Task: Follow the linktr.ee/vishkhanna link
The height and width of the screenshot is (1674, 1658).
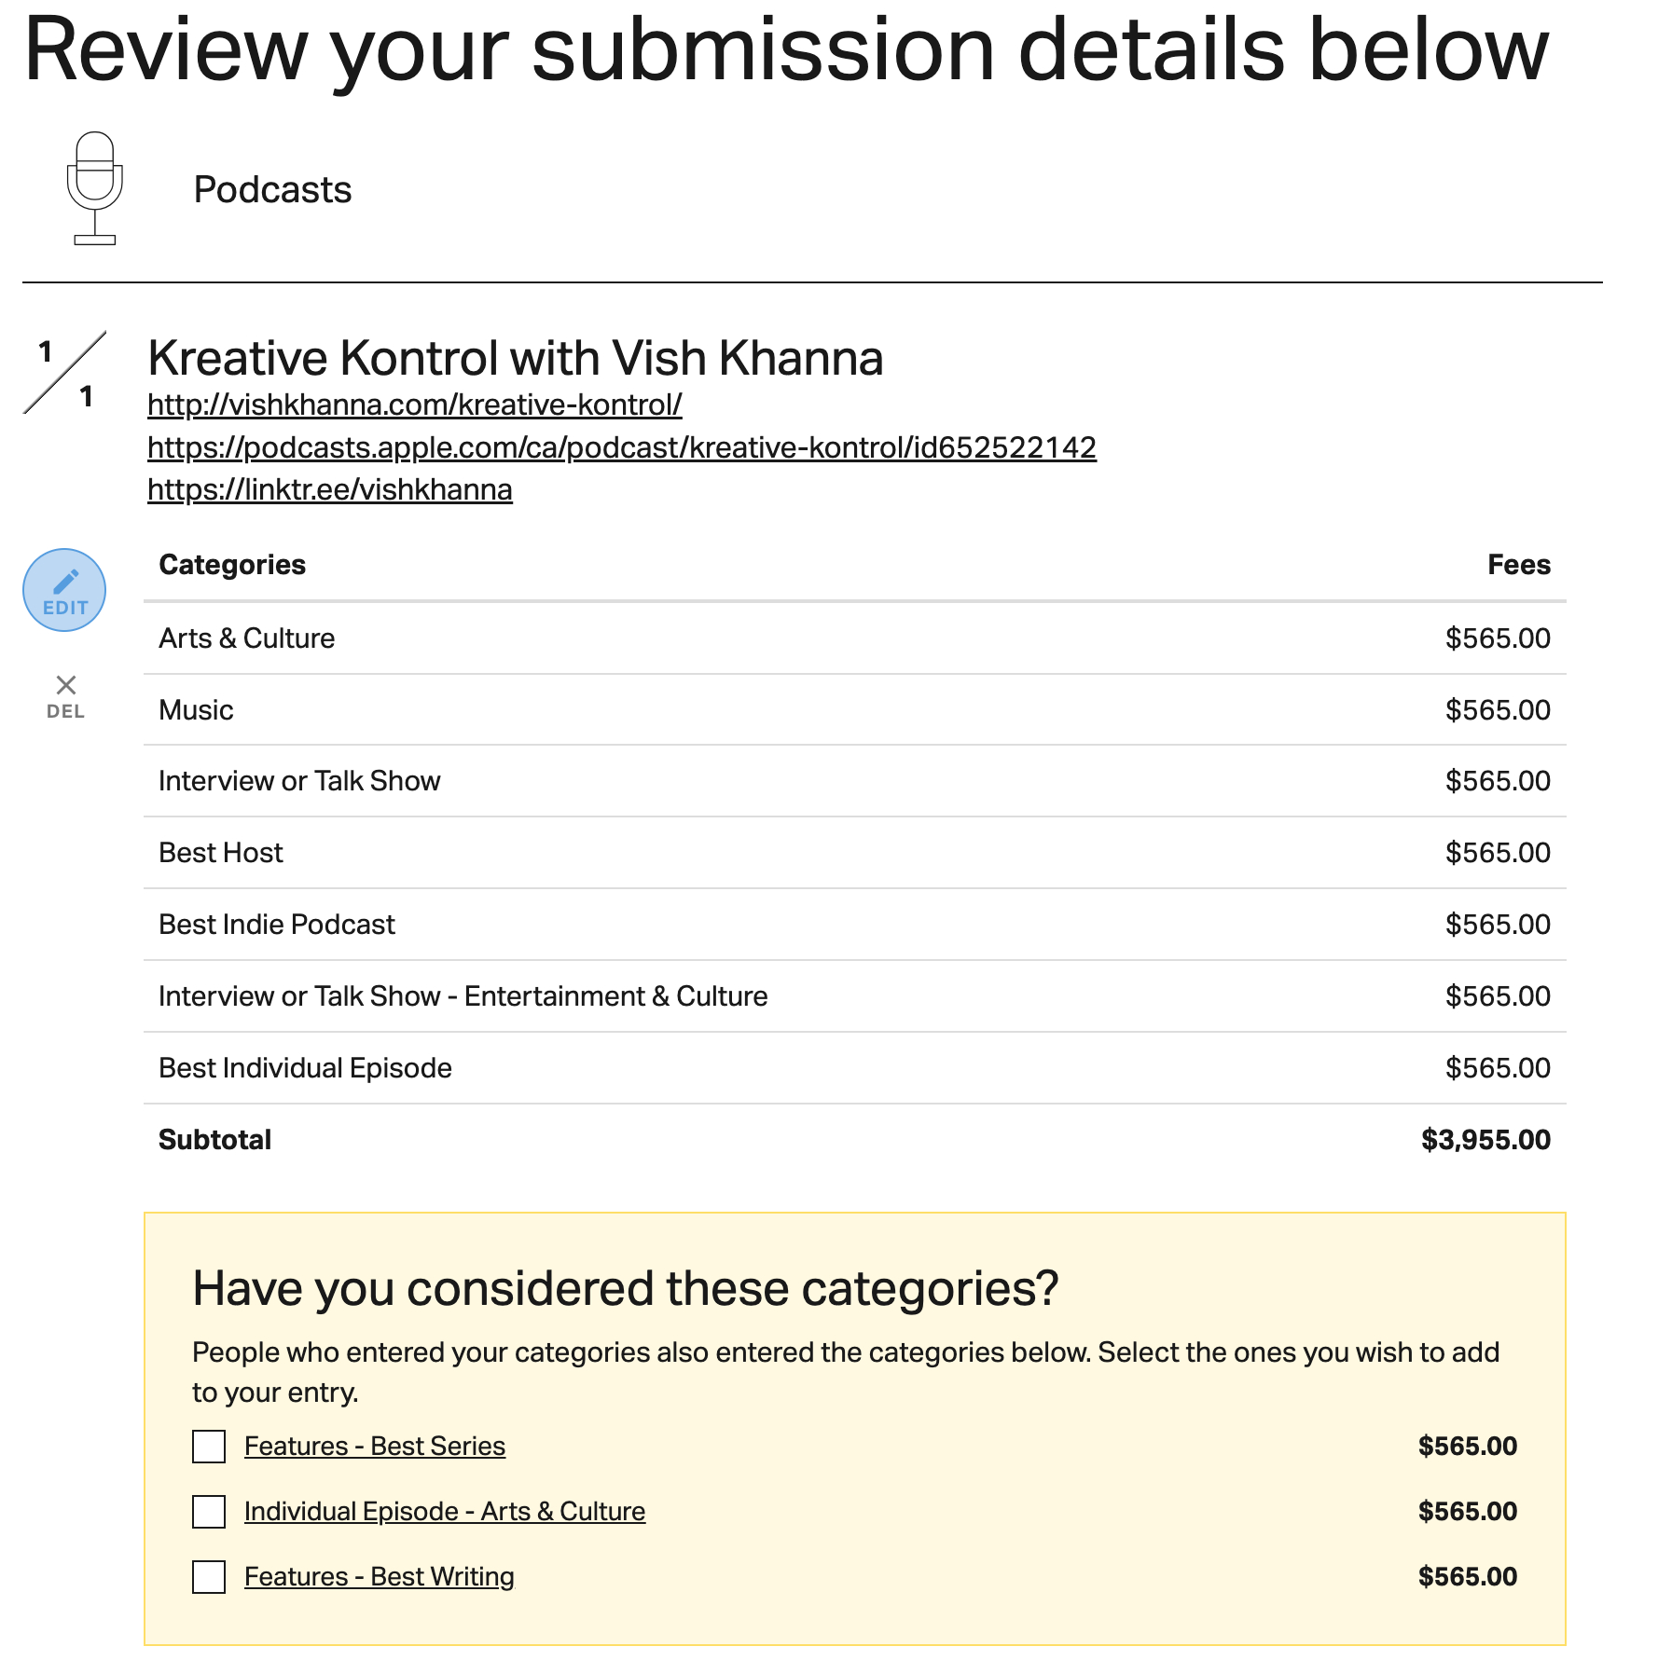Action: click(x=330, y=489)
